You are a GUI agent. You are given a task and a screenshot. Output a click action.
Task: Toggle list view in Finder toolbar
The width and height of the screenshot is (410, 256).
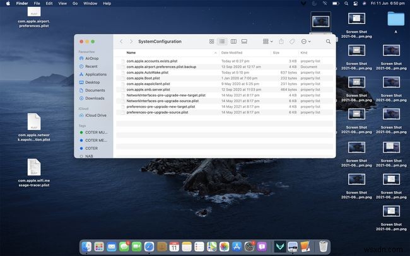pyautogui.click(x=222, y=42)
